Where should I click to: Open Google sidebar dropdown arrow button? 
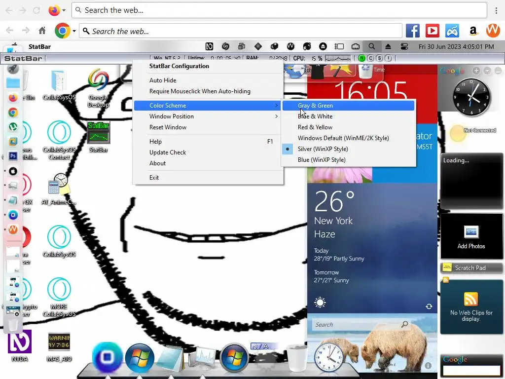pos(487,71)
